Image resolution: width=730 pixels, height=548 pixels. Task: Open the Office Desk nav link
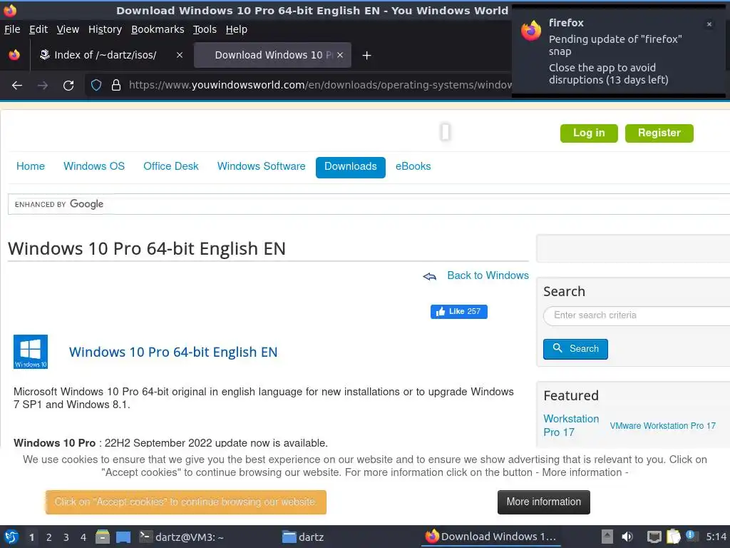171,166
